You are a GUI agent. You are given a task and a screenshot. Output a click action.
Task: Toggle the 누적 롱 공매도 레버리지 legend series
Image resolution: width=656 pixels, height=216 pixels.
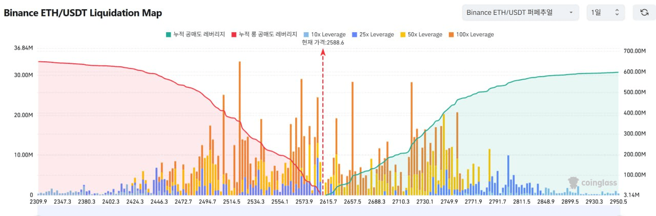(x=264, y=34)
